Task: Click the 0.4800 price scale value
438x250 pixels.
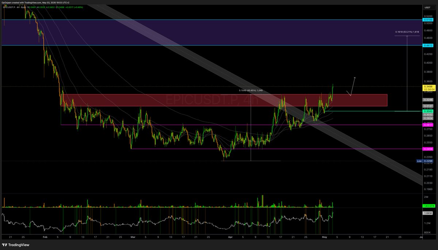Action: (x=428, y=31)
